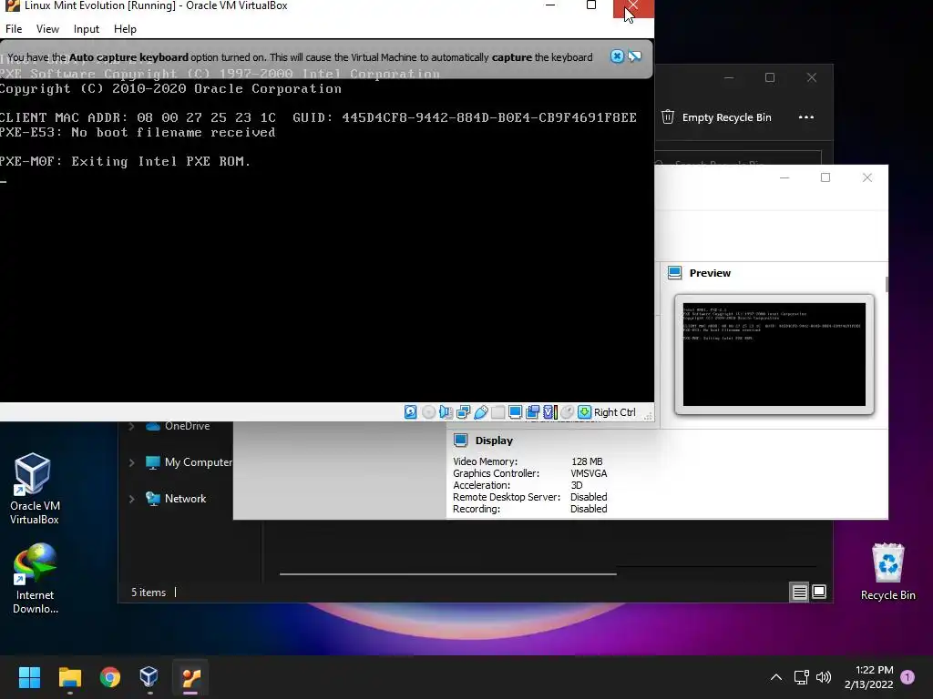The width and height of the screenshot is (933, 699).
Task: Click the recording indicator icon in status bar
Action: pyautogui.click(x=533, y=412)
